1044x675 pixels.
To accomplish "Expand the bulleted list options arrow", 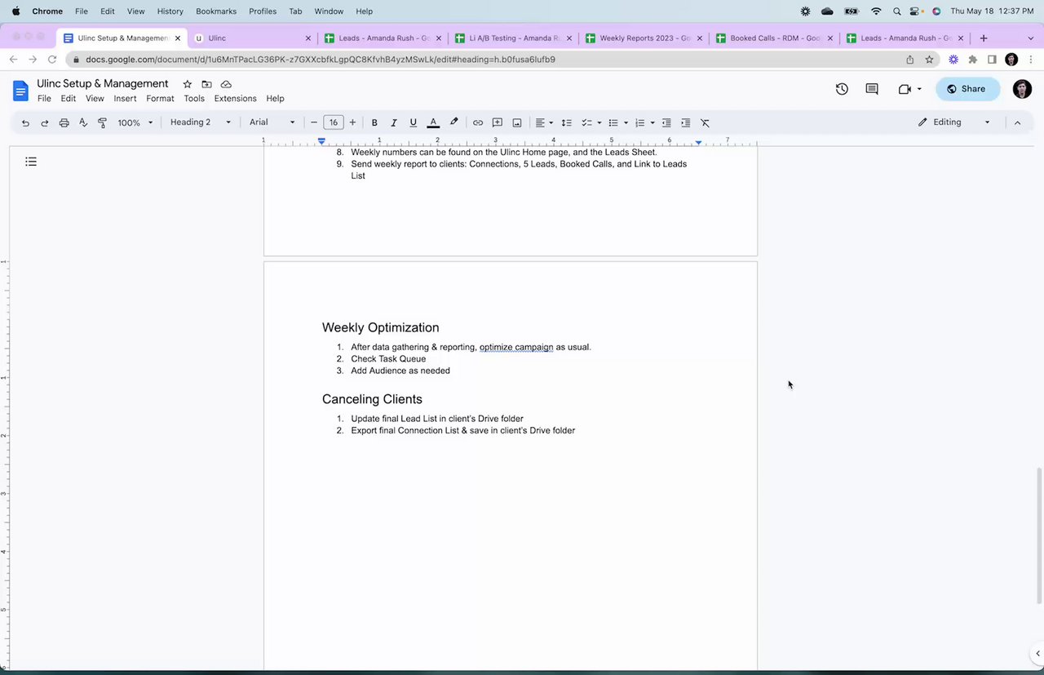I will tap(626, 122).
